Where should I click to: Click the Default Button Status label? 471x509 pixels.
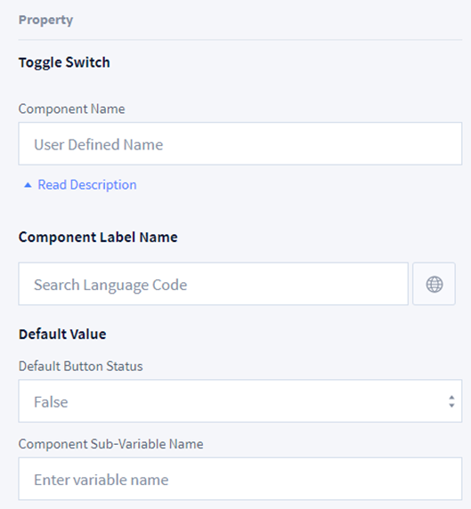pyautogui.click(x=80, y=366)
